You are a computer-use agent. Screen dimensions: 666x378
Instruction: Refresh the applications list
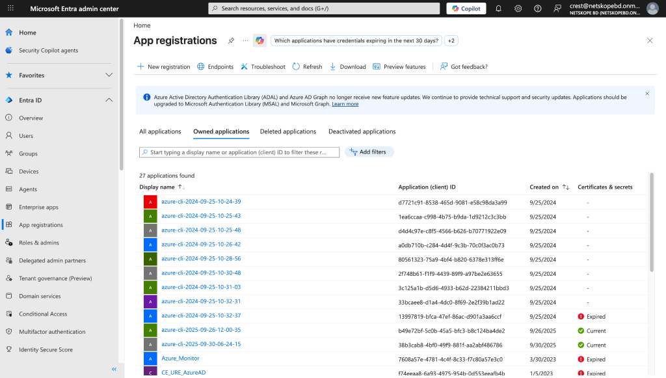308,66
